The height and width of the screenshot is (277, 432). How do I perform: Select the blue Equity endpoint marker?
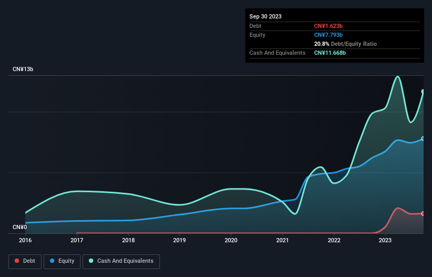pos(423,138)
